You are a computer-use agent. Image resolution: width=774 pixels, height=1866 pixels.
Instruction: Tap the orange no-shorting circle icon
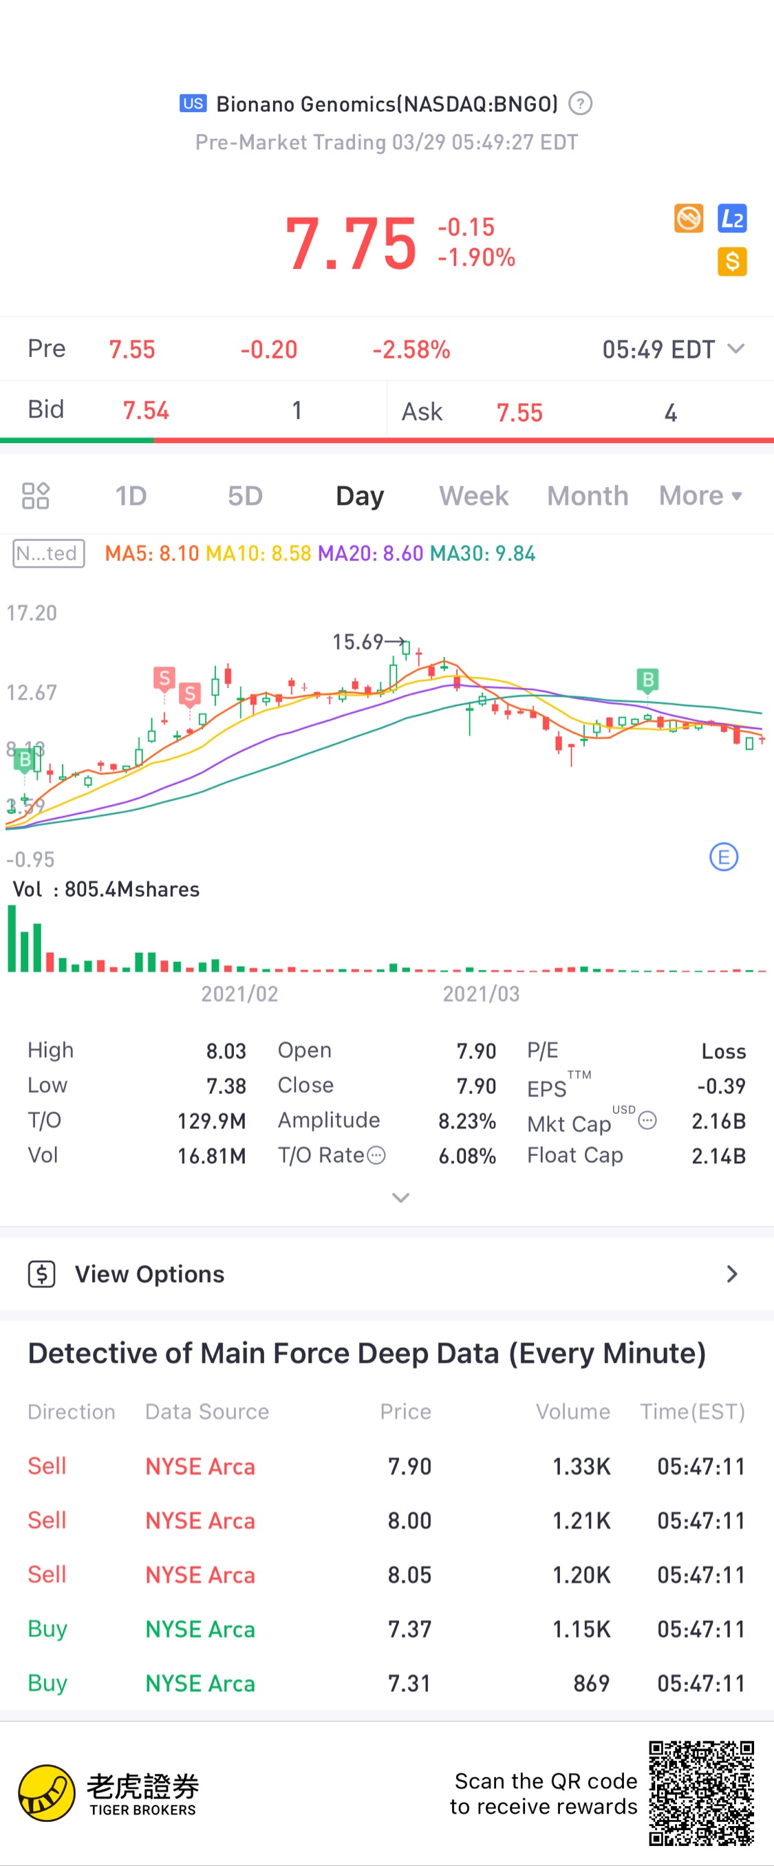click(x=689, y=218)
